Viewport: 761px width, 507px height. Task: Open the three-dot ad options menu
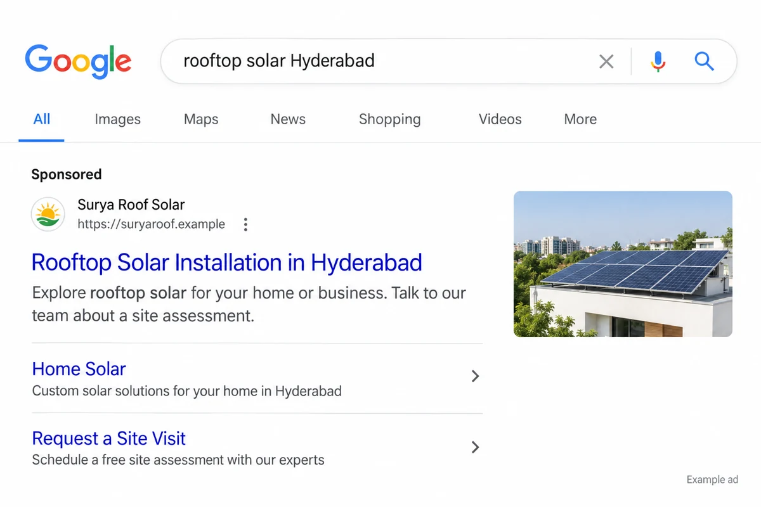click(x=245, y=224)
